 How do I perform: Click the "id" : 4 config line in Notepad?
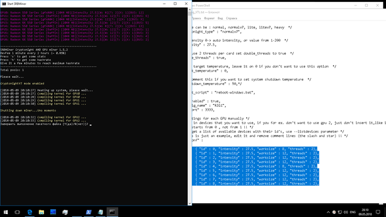pyautogui.click(x=256, y=166)
